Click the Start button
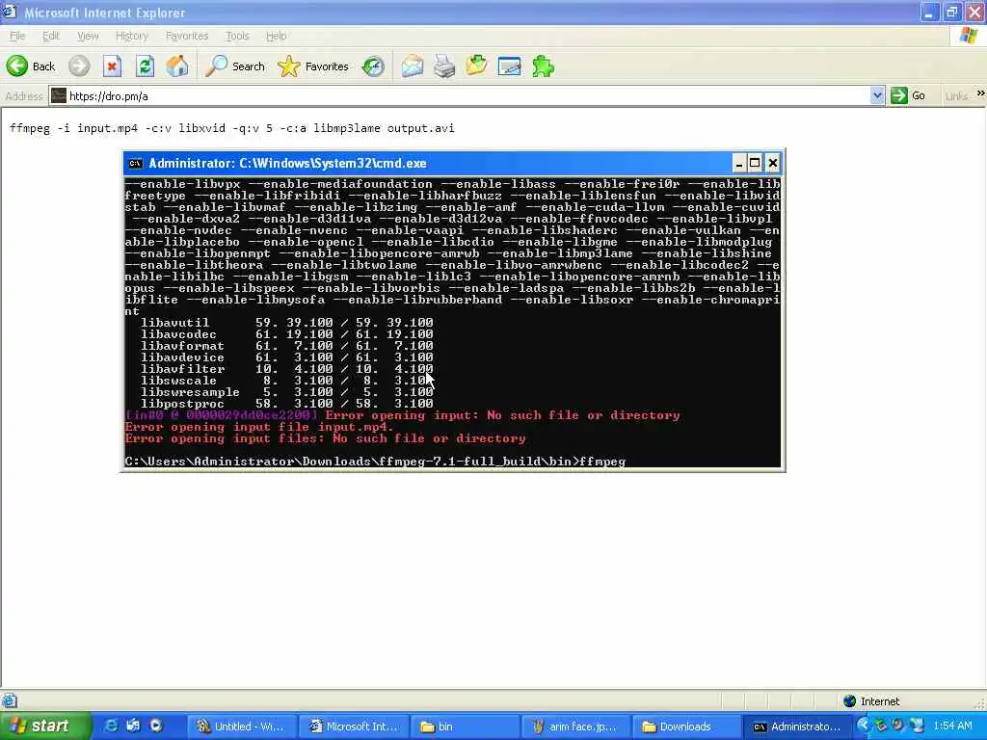This screenshot has height=740, width=987. (x=45, y=727)
